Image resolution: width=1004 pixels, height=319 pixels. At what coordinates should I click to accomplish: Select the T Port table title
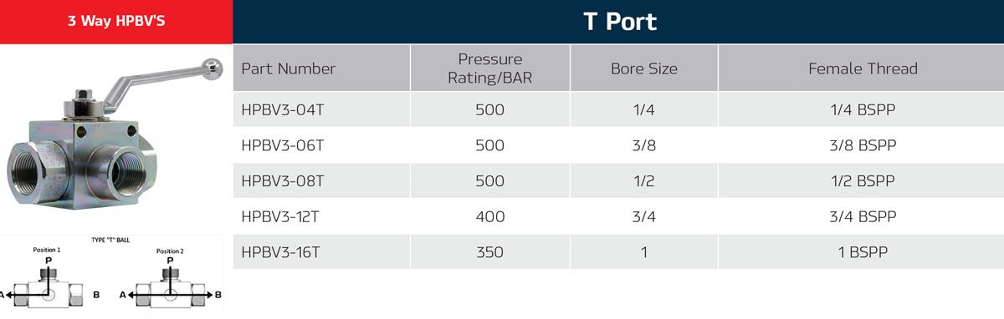(619, 22)
